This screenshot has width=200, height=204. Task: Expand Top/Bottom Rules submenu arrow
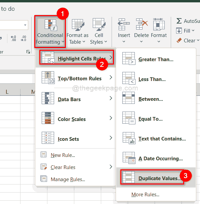pos(111,77)
